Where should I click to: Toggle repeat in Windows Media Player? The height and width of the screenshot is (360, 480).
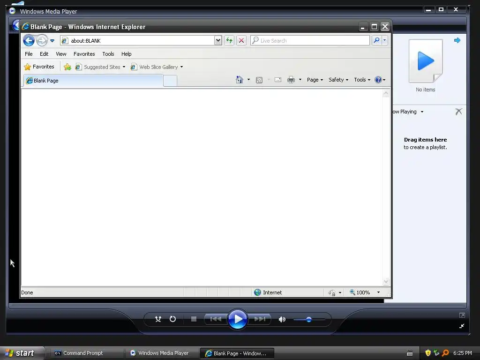[172, 319]
